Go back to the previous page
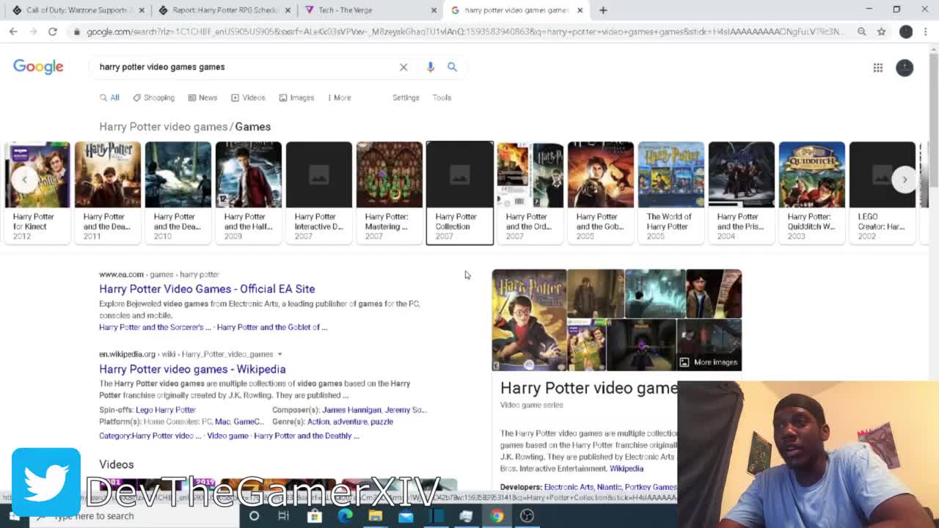 tap(13, 32)
